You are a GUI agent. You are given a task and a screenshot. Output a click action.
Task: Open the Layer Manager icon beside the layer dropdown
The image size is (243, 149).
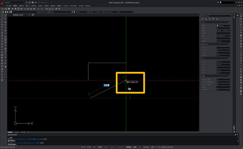click(x=3, y=12)
